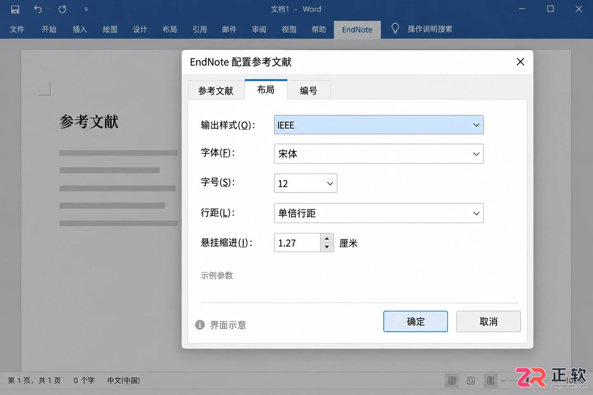The image size is (593, 395).
Task: Switch to the 编号 dialog tab
Action: coord(308,91)
